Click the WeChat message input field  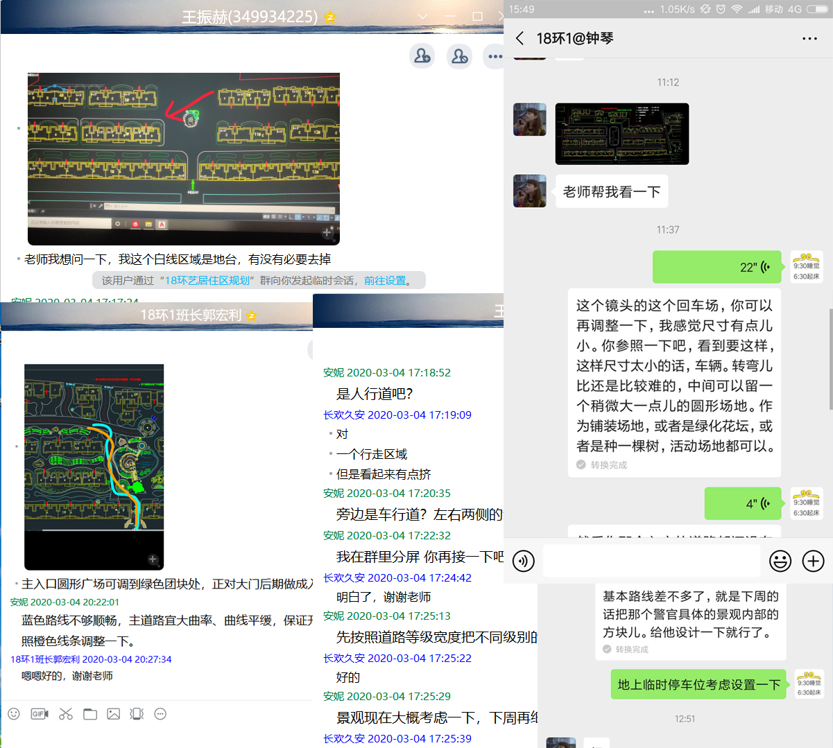tap(651, 561)
